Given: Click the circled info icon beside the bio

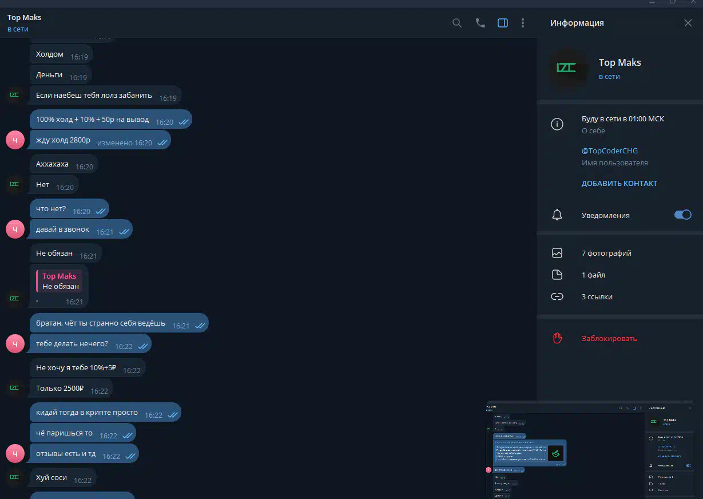Looking at the screenshot, I should coord(557,124).
